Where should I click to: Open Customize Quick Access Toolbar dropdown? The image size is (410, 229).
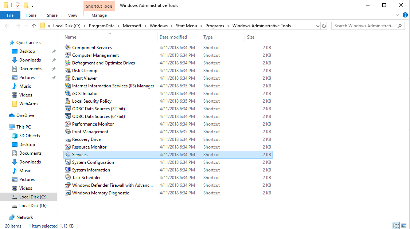click(x=33, y=5)
